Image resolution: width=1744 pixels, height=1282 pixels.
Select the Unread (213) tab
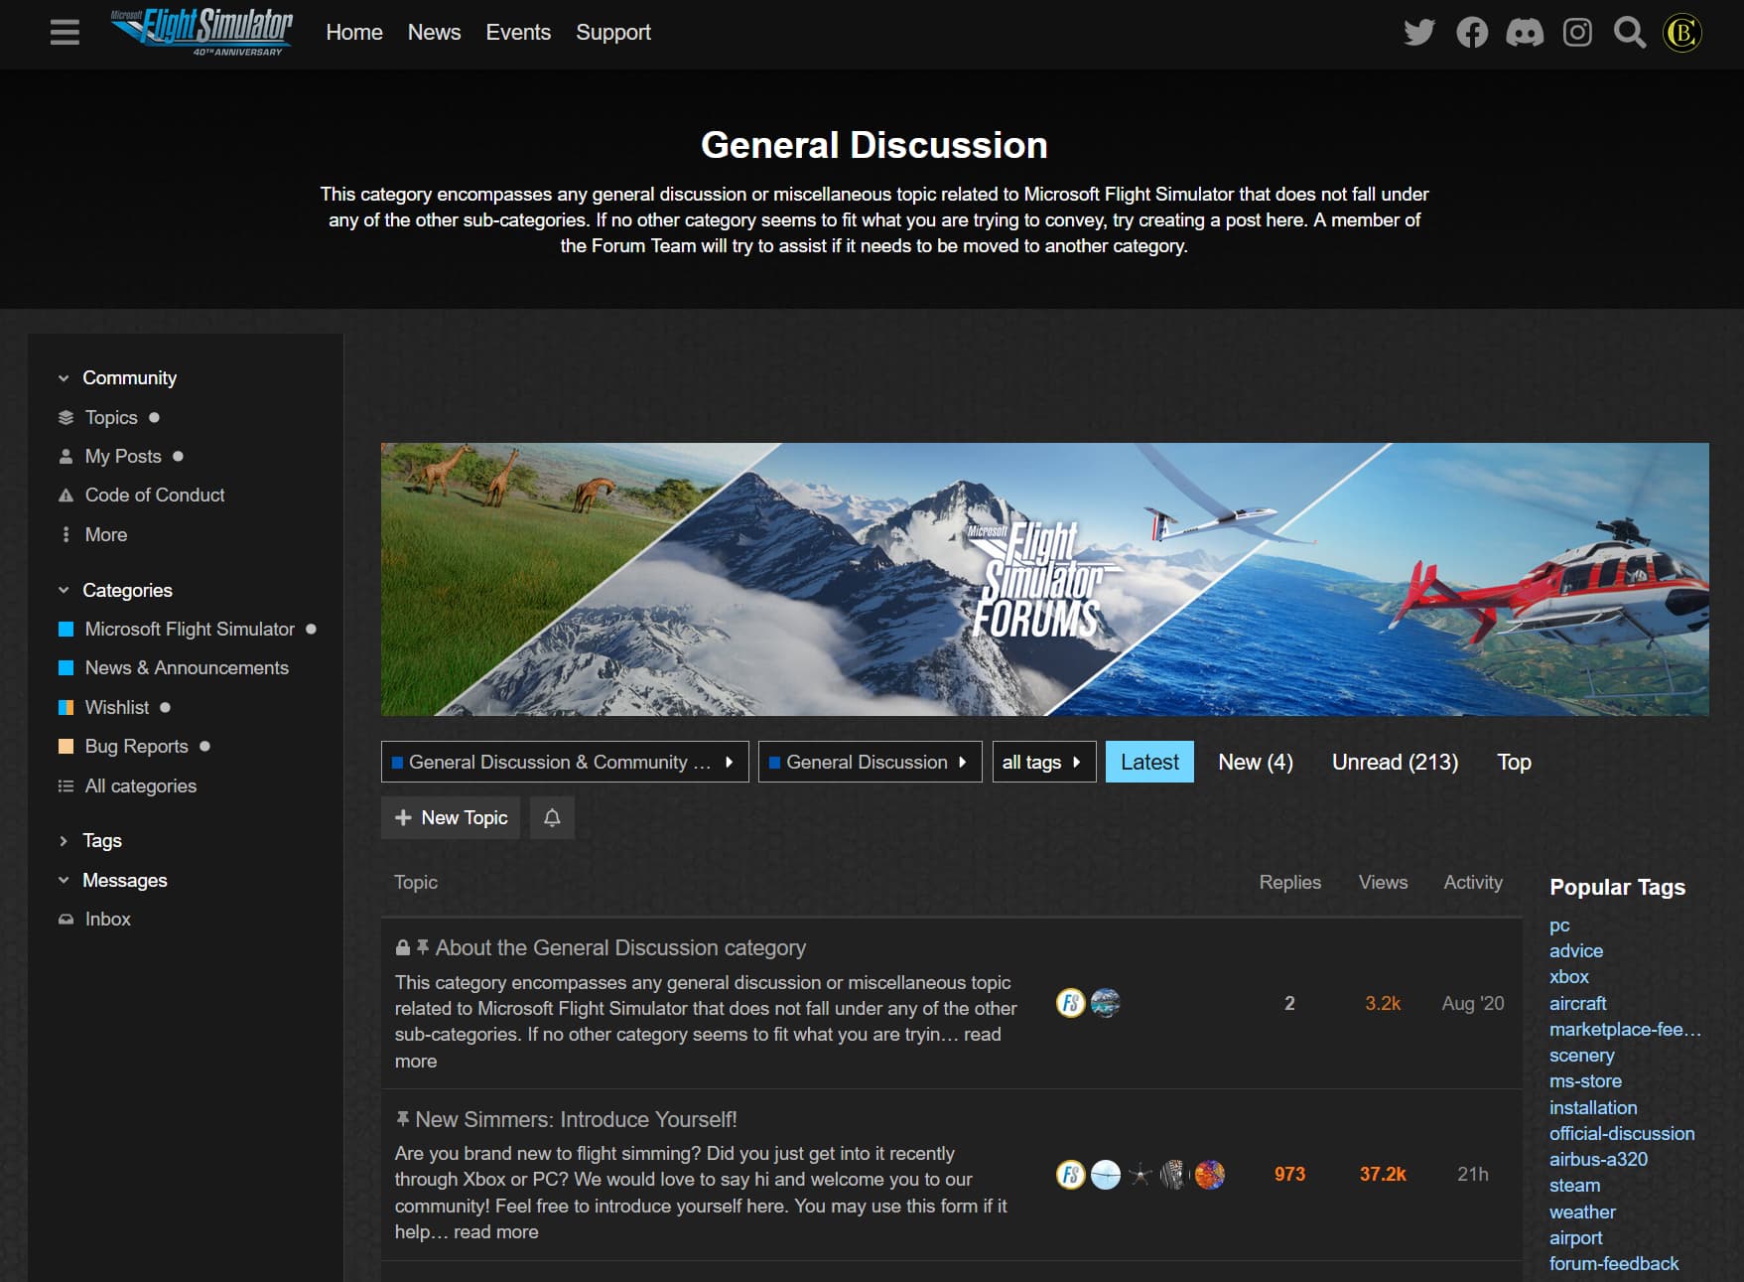pyautogui.click(x=1395, y=762)
